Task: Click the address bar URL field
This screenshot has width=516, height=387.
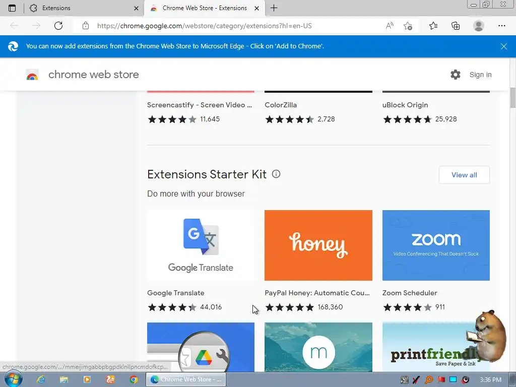Action: coord(204,26)
